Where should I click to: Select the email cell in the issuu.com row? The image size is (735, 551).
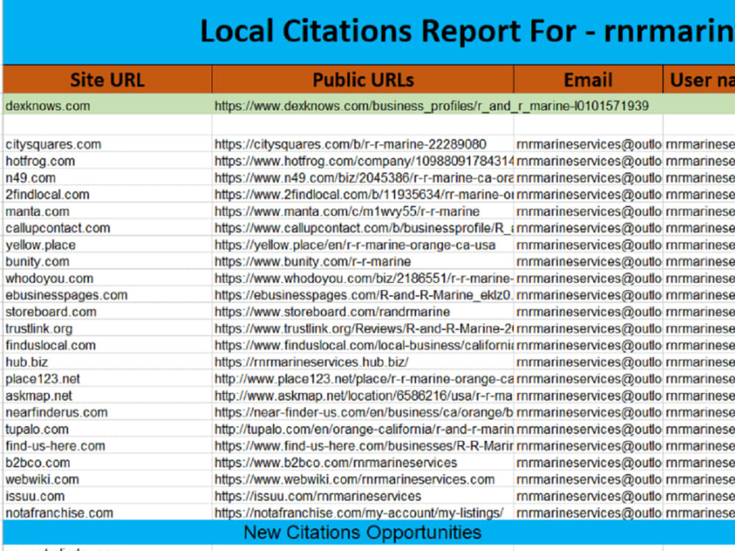588,496
